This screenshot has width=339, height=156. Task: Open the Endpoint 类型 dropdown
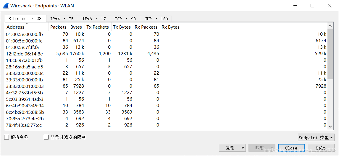tap(316, 137)
